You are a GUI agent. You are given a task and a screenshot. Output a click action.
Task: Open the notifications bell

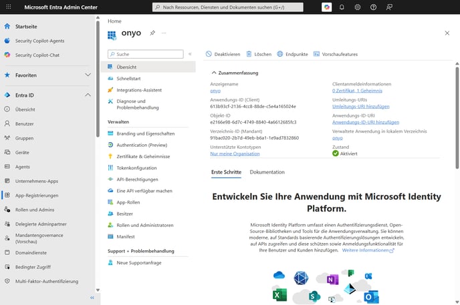tap(342, 7)
